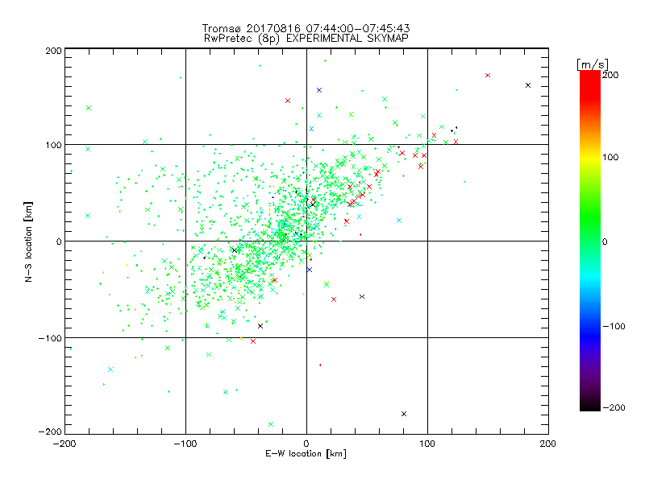Click the black X marker in the far upper-right corner
This screenshot has height=483, width=645.
tap(528, 85)
